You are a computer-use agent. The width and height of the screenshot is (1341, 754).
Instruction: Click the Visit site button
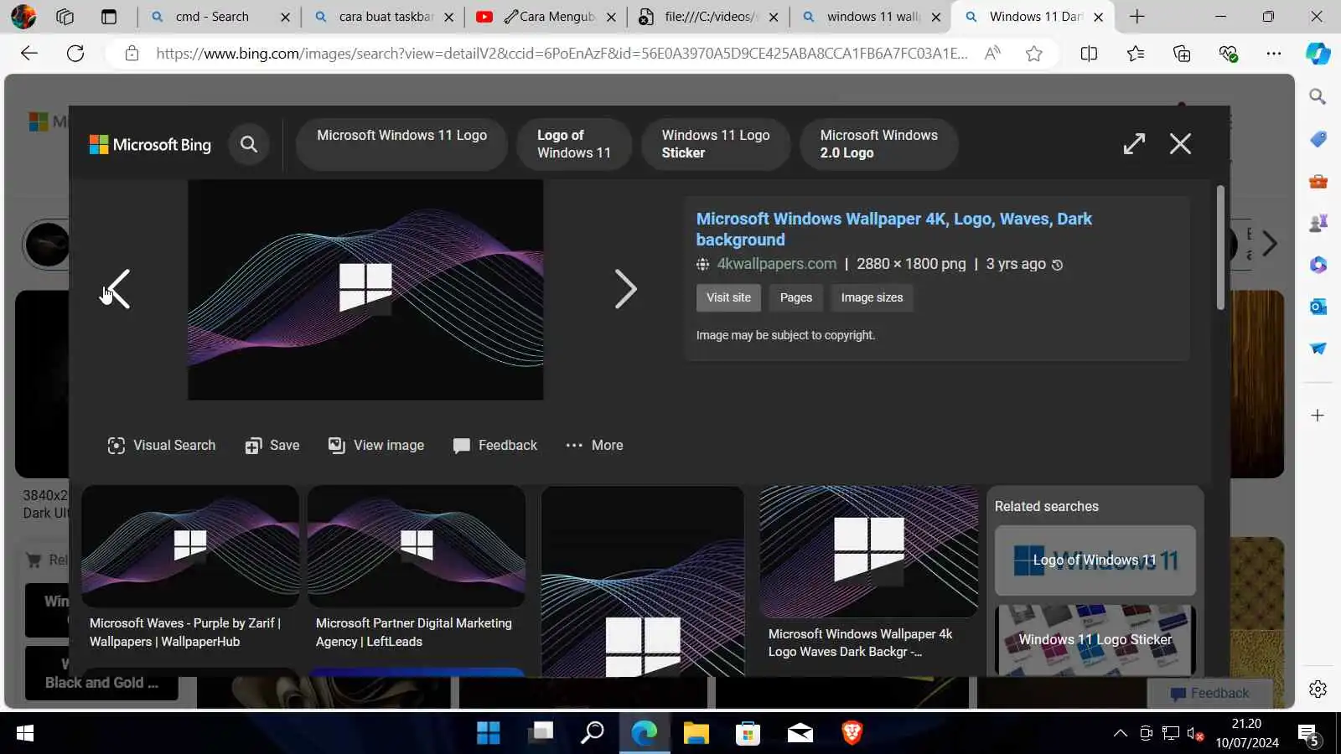coord(728,297)
